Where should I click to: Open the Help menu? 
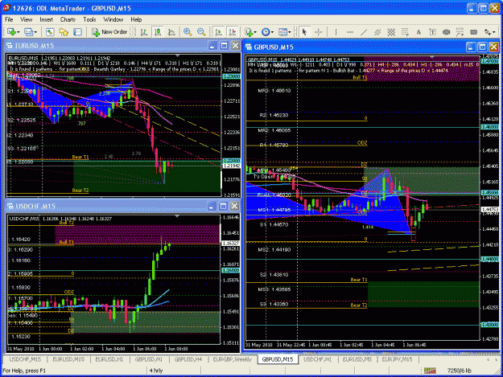(x=136, y=19)
